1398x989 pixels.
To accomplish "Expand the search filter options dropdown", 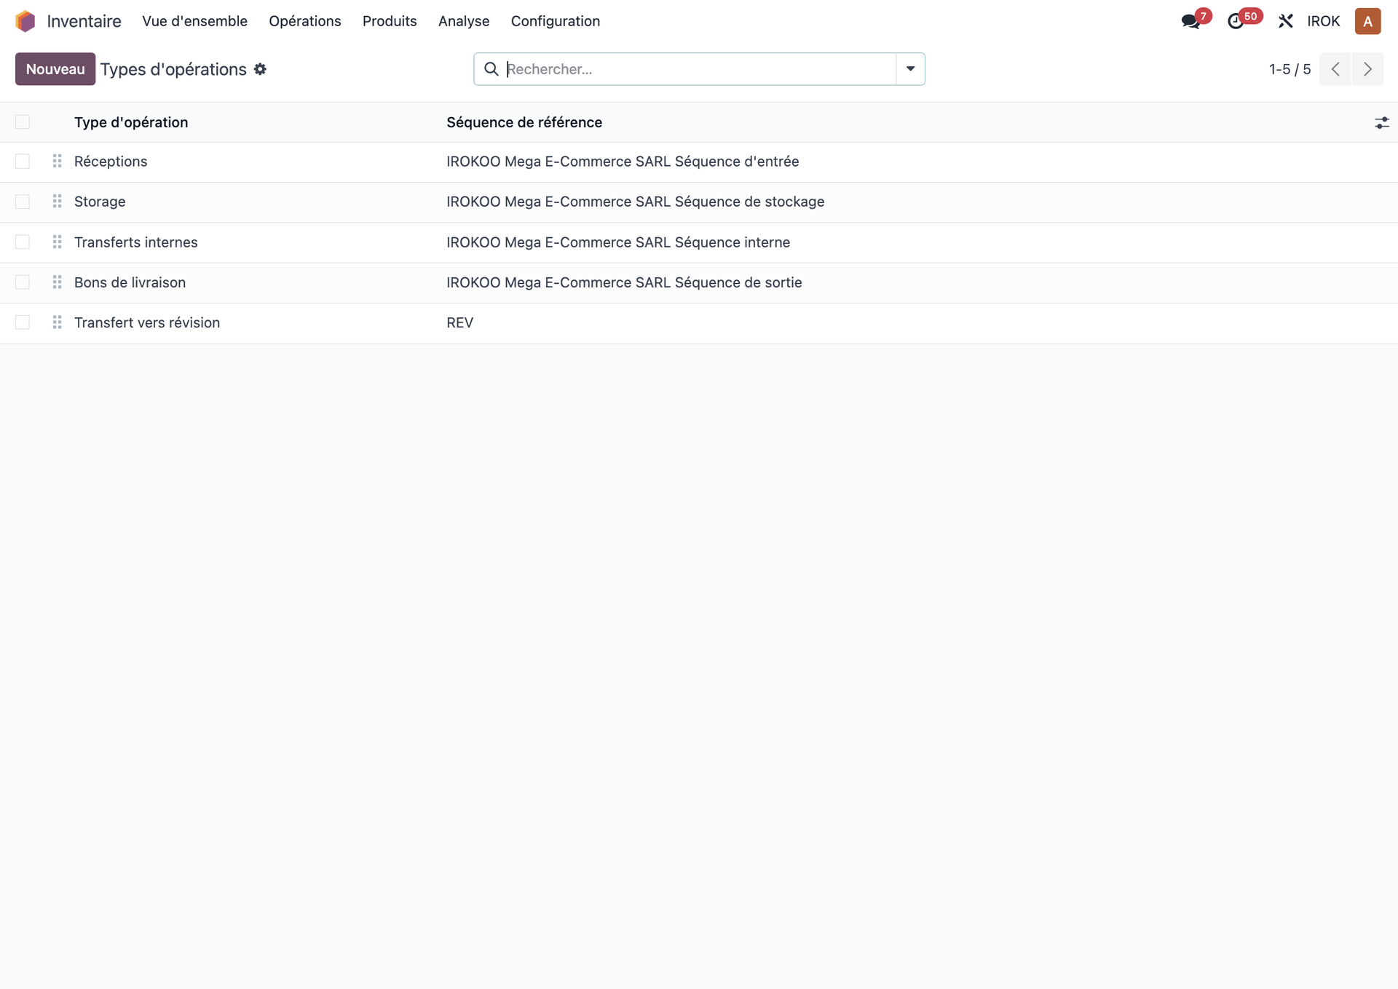I will point(910,69).
